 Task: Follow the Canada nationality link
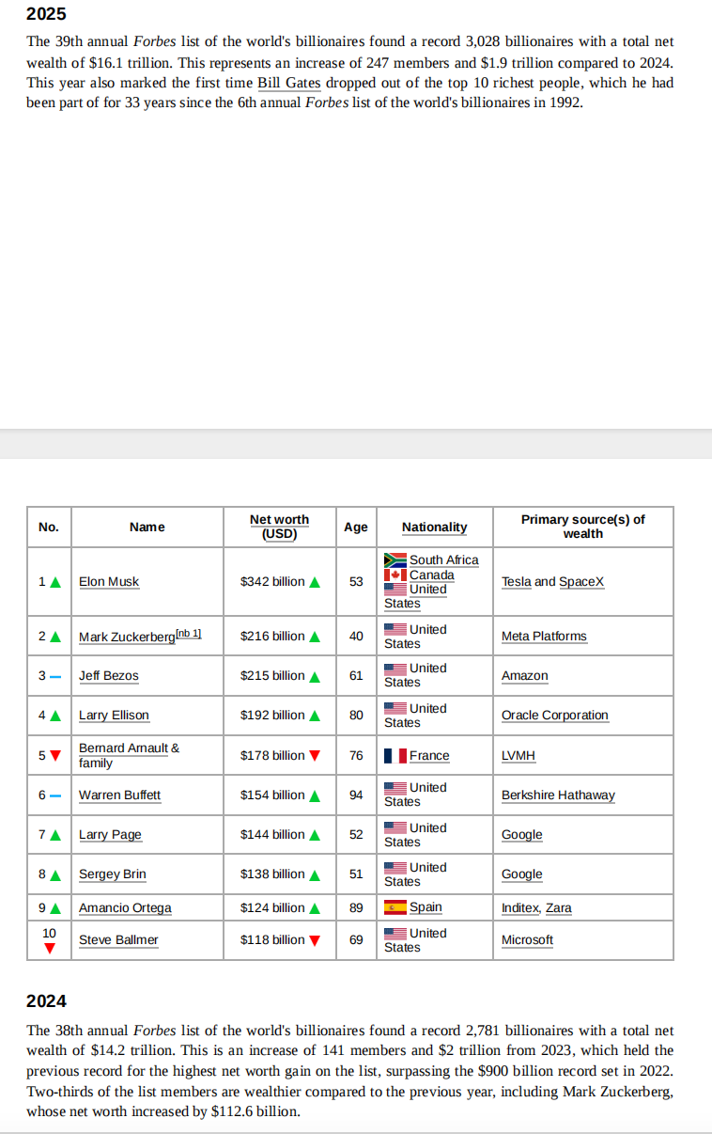tap(431, 575)
